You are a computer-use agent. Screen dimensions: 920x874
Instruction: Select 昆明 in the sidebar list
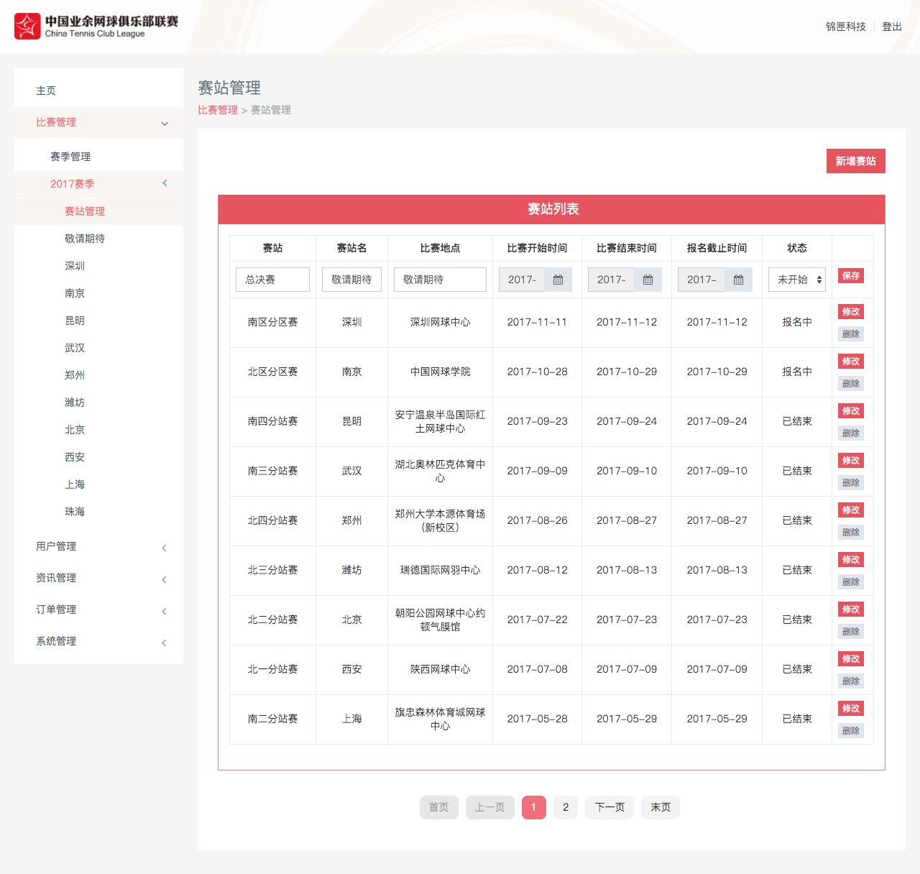point(75,321)
